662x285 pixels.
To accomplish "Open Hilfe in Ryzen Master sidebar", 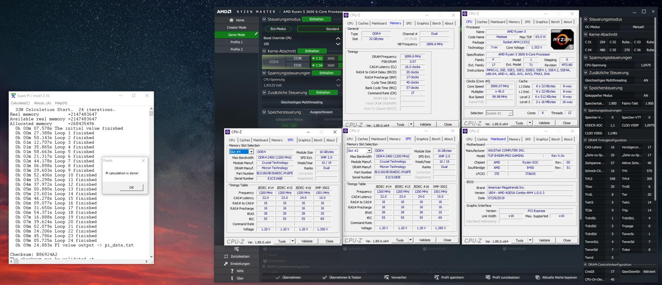I will coord(237,271).
